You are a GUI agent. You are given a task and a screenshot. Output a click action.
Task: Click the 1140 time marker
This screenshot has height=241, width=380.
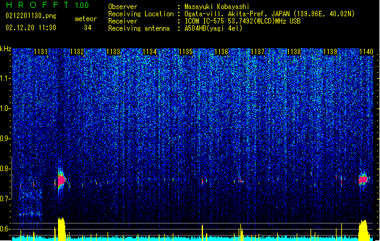point(366,52)
